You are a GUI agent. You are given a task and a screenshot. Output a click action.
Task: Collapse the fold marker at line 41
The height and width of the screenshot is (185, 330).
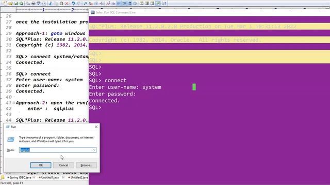click(x=14, y=103)
